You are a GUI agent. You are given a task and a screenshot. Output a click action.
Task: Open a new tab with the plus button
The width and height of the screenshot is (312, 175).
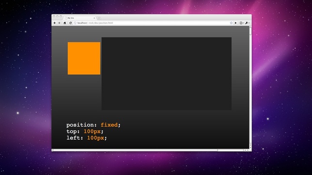(x=99, y=18)
